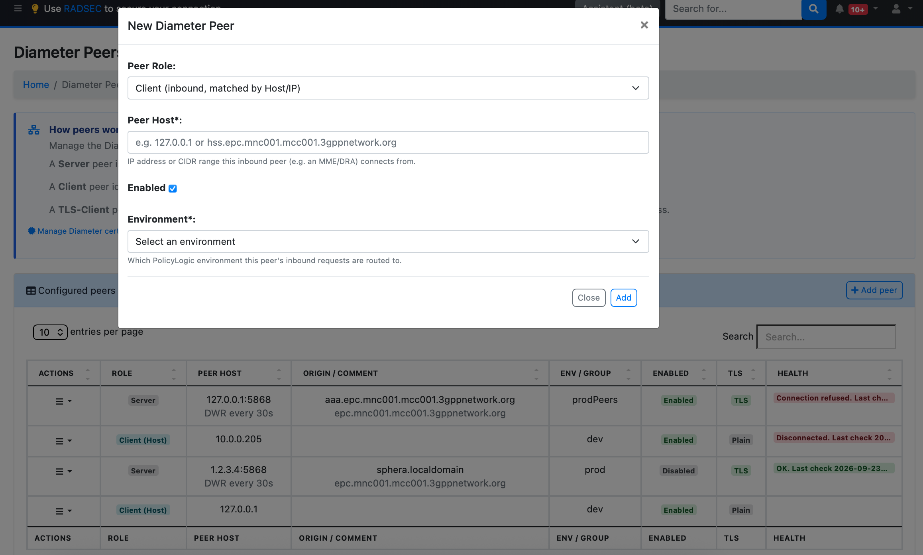This screenshot has width=923, height=555.
Task: Click the OK. Last check health badge
Action: click(x=834, y=468)
